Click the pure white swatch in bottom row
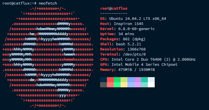Viewport: 209px width, 110px height. [x=151, y=85]
